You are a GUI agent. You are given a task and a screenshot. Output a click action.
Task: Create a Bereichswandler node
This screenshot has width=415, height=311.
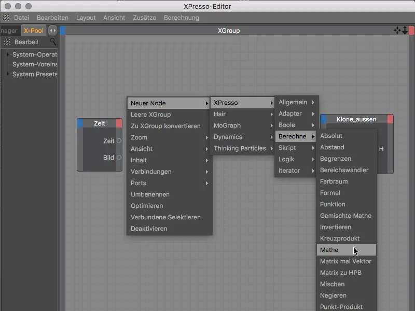click(346, 170)
